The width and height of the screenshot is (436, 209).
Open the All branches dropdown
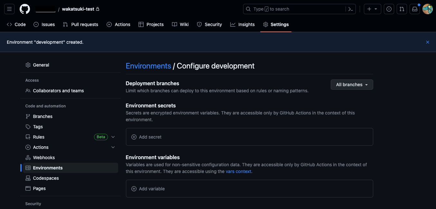pyautogui.click(x=352, y=85)
